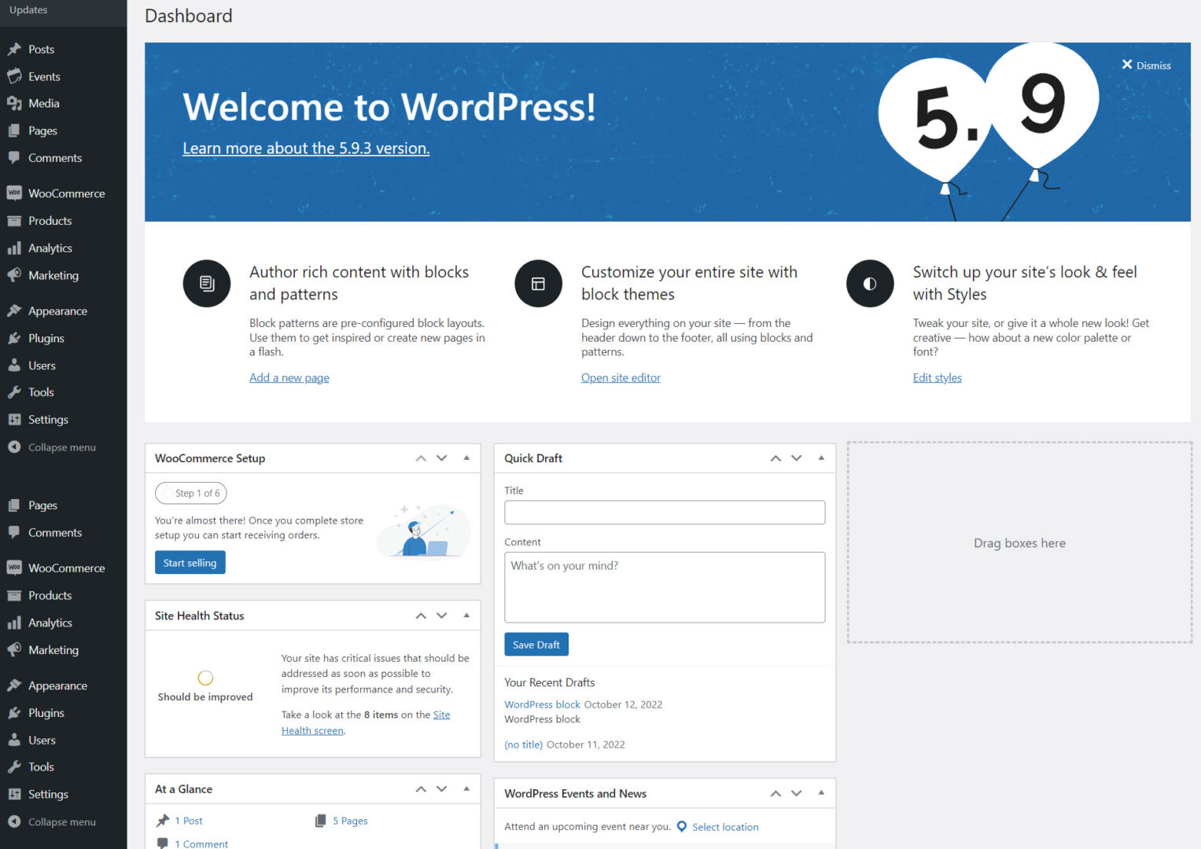The image size is (1201, 849).
Task: Click the up chevron on Quick Draft
Action: coord(775,458)
